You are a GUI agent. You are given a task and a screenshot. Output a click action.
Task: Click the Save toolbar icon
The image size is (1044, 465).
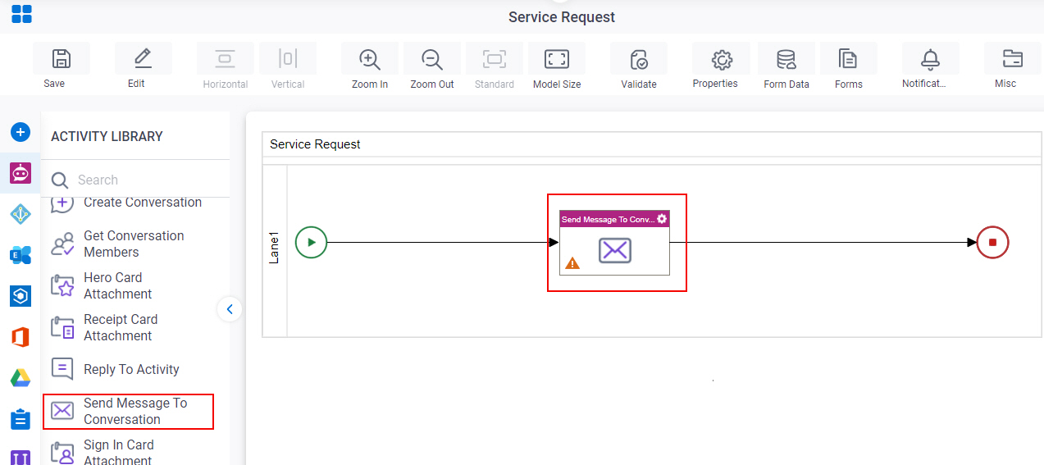tap(61, 59)
